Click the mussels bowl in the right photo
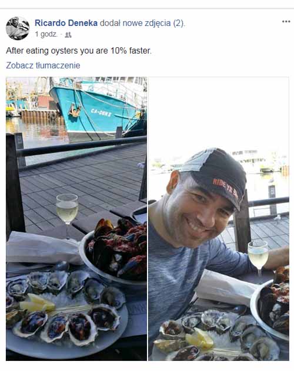 point(271,304)
